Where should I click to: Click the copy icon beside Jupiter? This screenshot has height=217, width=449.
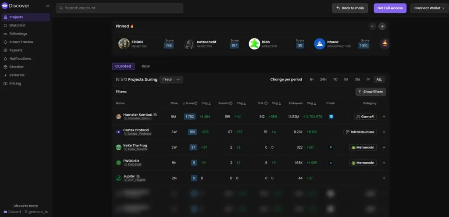pyautogui.click(x=138, y=176)
